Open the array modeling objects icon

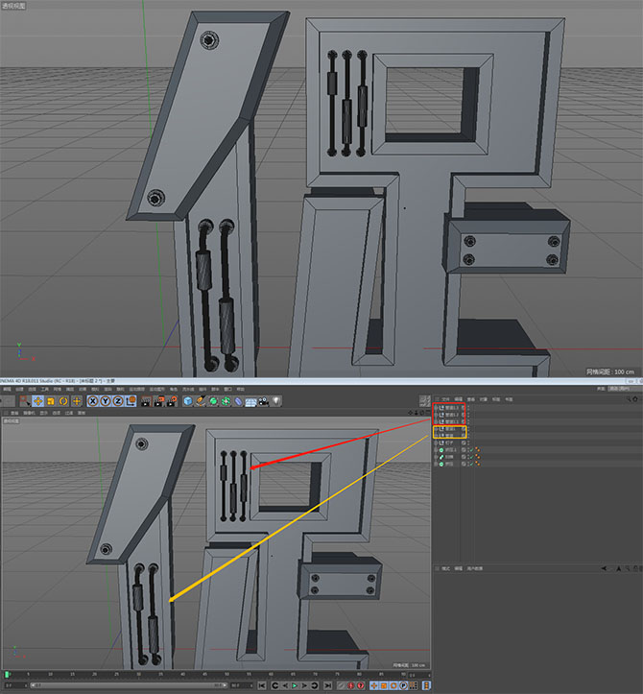point(226,401)
